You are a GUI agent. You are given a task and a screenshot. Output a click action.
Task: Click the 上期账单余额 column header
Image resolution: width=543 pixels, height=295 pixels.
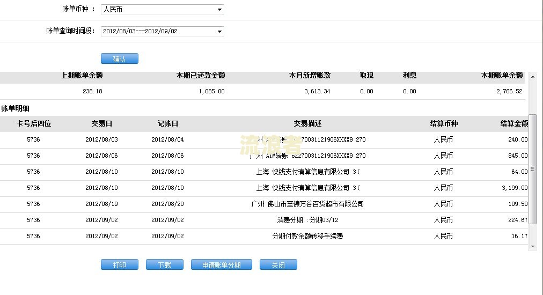click(x=82, y=76)
